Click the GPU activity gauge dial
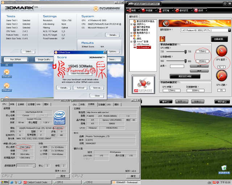This screenshot has width=232, height=185. click(221, 76)
